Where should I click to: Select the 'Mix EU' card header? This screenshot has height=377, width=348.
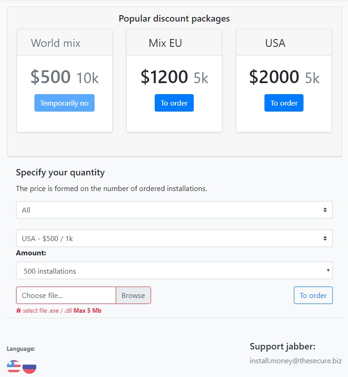click(x=174, y=43)
